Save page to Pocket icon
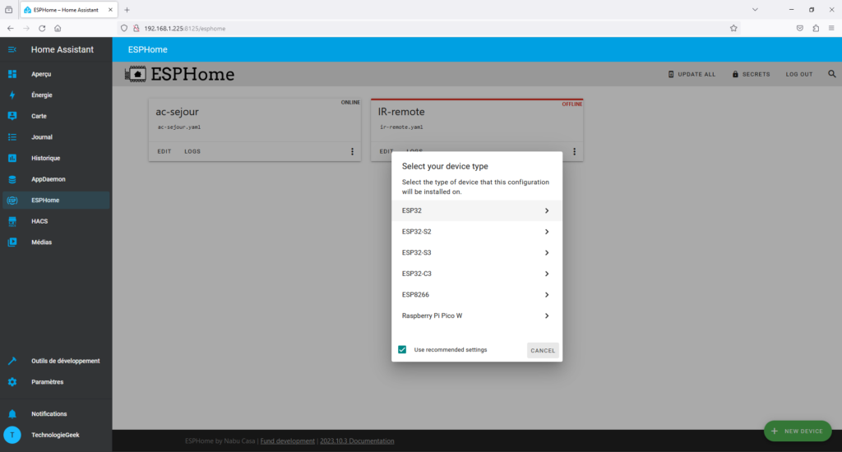Viewport: 842px width, 452px height. (800, 29)
